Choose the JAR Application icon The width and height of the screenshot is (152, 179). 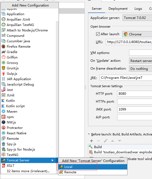pyautogui.click(x=4, y=79)
